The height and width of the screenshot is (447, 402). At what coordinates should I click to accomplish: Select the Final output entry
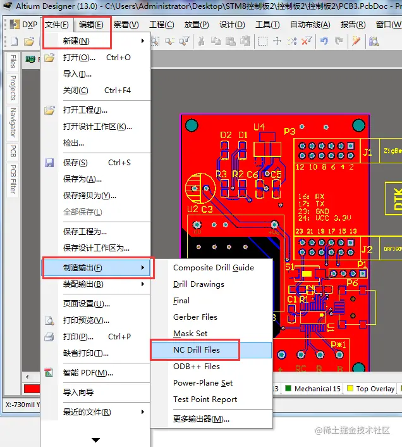(211, 301)
